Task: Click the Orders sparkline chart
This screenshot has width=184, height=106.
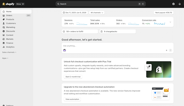Action: coord(134,24)
